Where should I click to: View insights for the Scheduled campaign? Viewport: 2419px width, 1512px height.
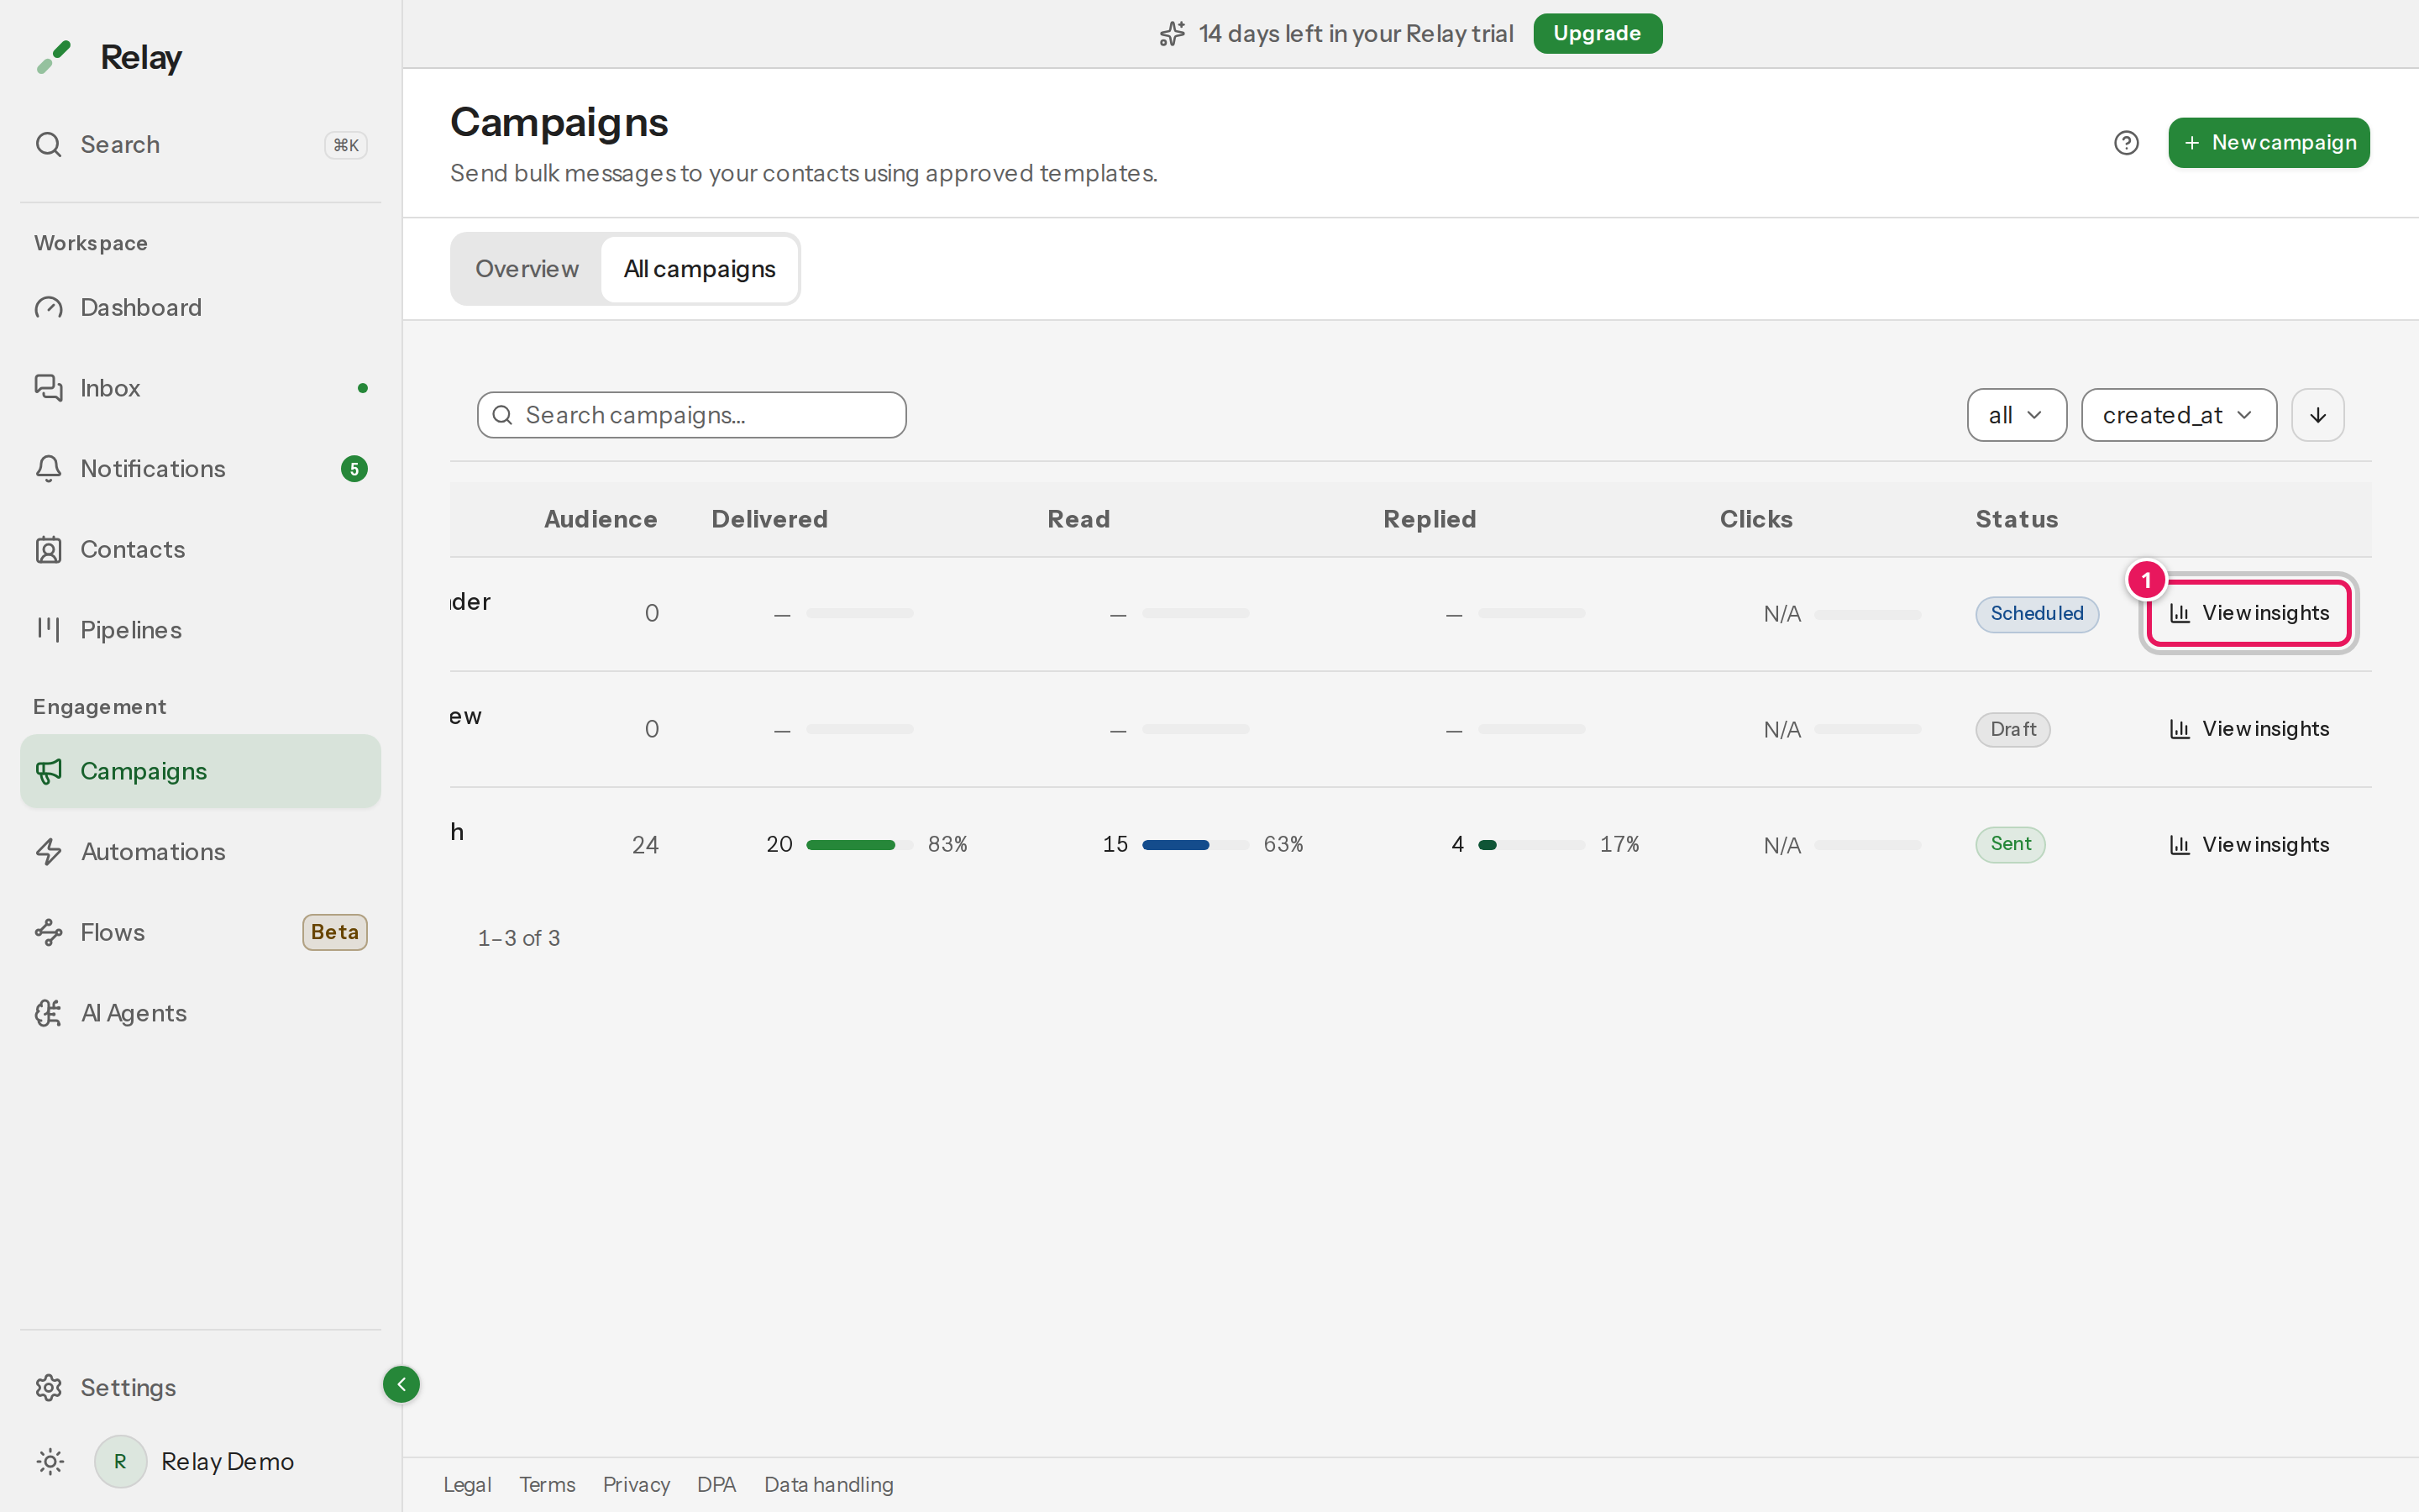tap(2248, 613)
